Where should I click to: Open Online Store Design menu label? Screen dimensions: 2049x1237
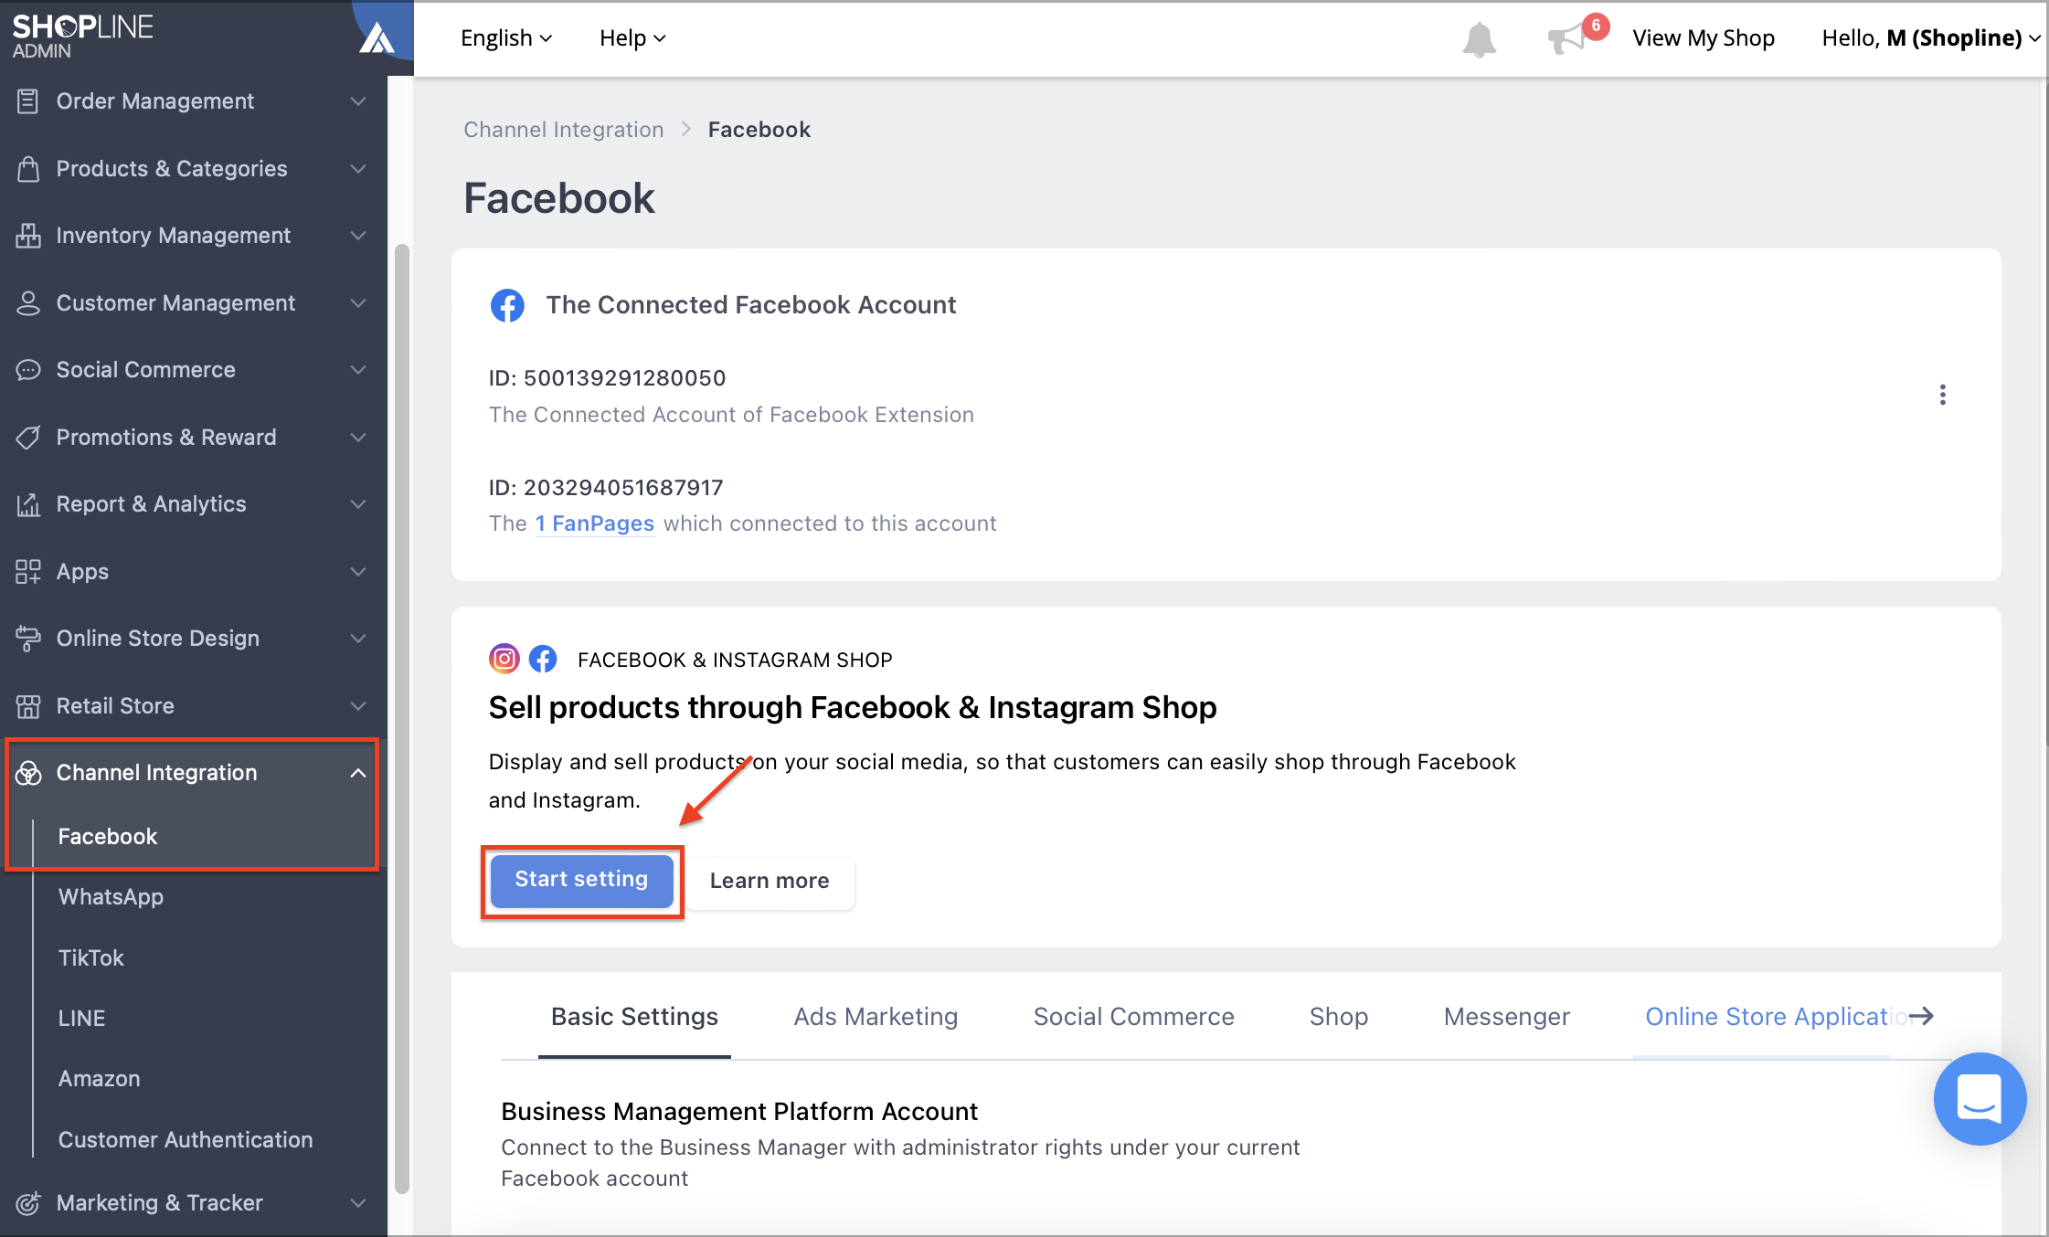pyautogui.click(x=157, y=639)
